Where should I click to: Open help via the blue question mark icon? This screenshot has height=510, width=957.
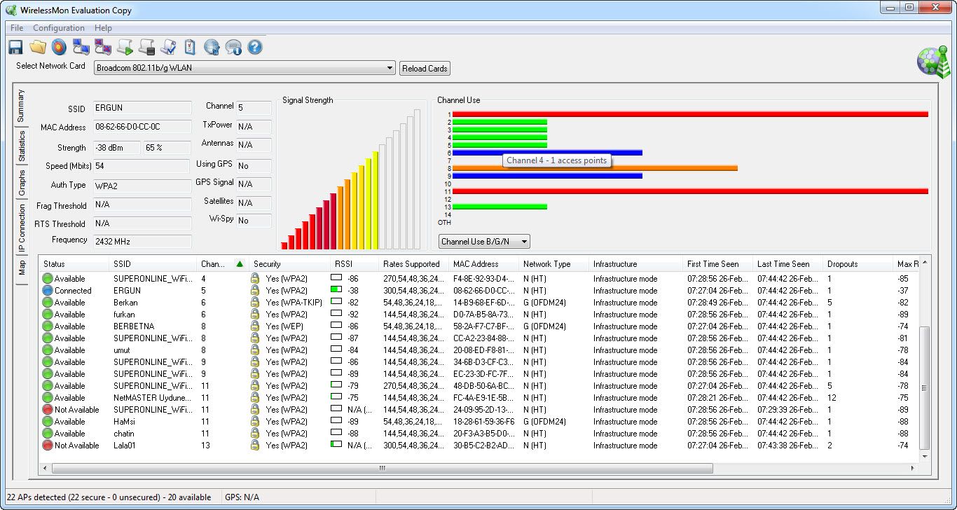pyautogui.click(x=255, y=47)
